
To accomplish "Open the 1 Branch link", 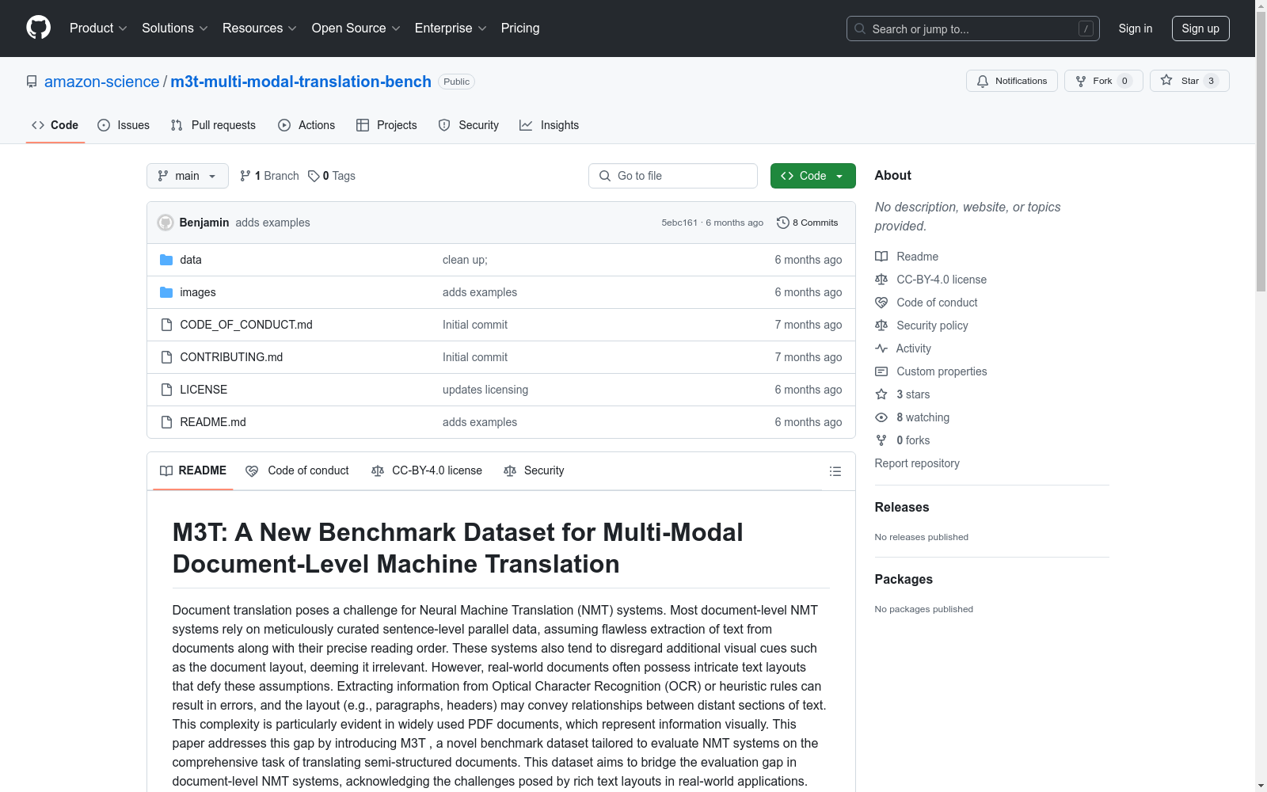I will point(270,176).
